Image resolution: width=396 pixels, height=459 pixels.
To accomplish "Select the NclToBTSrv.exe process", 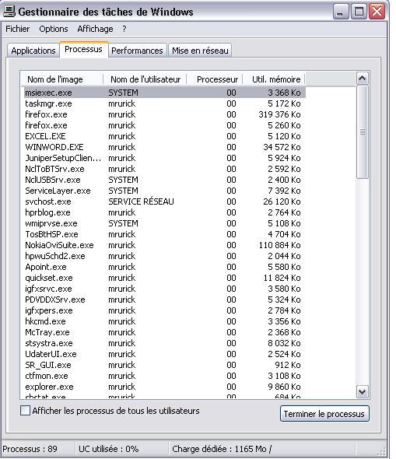I will click(164, 169).
